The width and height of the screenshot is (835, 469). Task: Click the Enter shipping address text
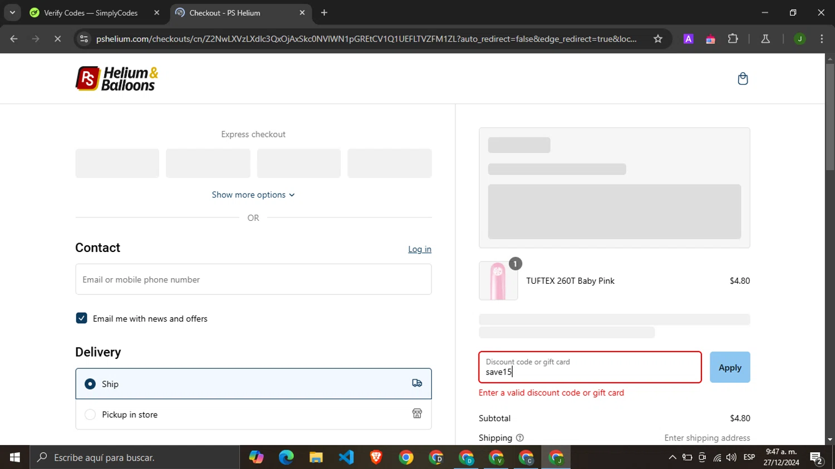[x=707, y=438]
